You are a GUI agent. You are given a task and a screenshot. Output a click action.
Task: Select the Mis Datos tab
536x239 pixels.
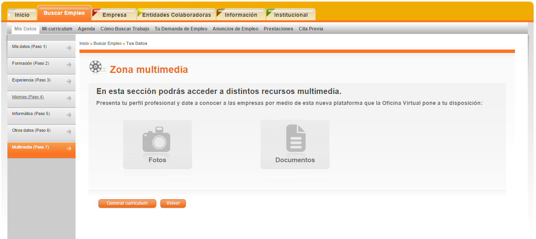pyautogui.click(x=25, y=28)
